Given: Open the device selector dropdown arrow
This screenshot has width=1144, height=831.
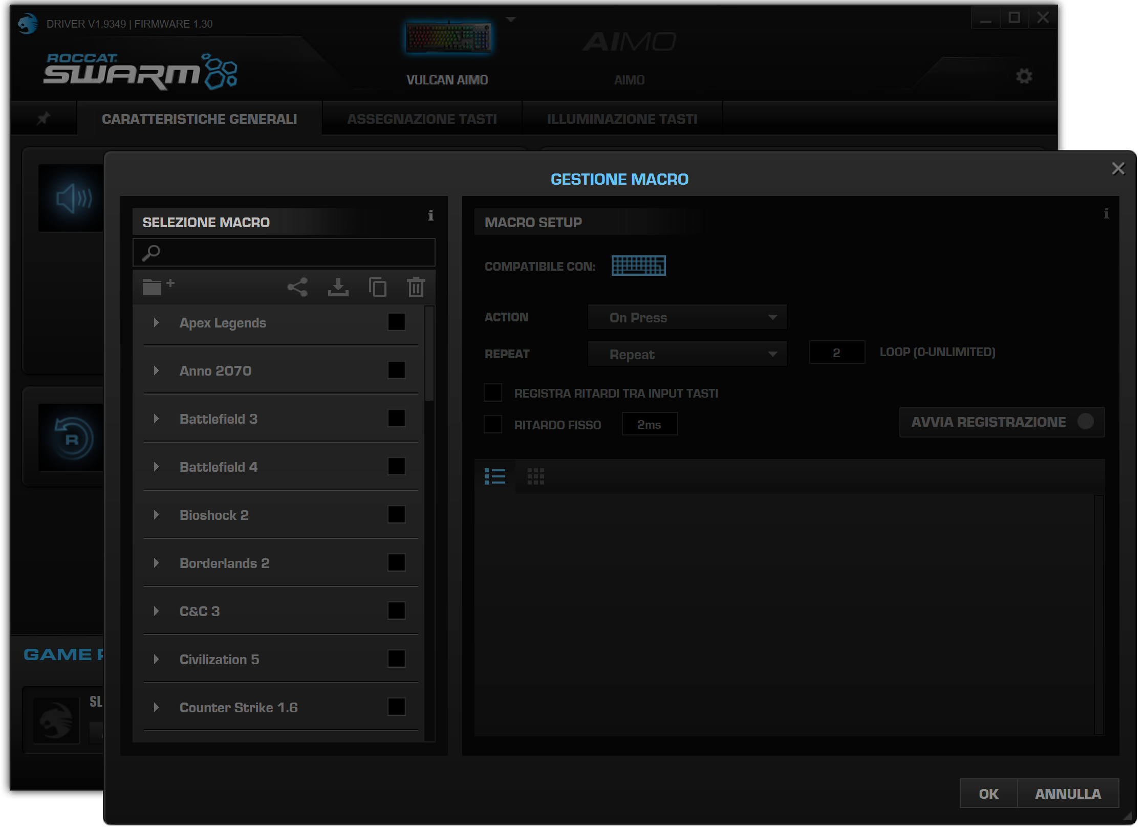Looking at the screenshot, I should (x=511, y=19).
